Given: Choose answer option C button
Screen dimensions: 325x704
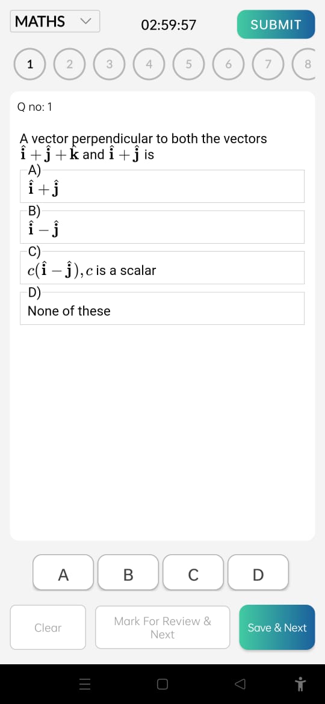Looking at the screenshot, I should [x=193, y=572].
